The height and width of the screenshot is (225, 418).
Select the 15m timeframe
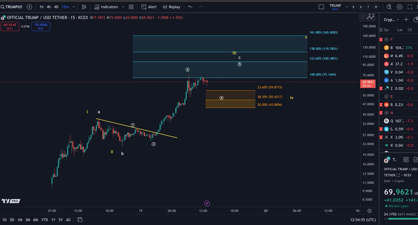tap(65, 7)
